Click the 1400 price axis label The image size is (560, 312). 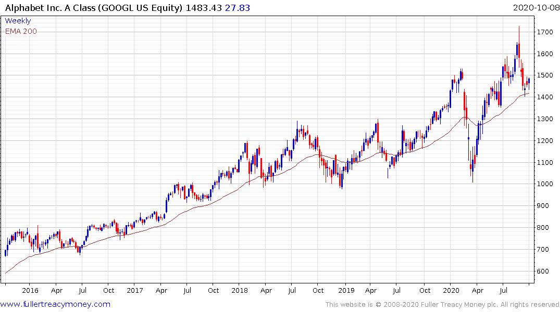(545, 97)
